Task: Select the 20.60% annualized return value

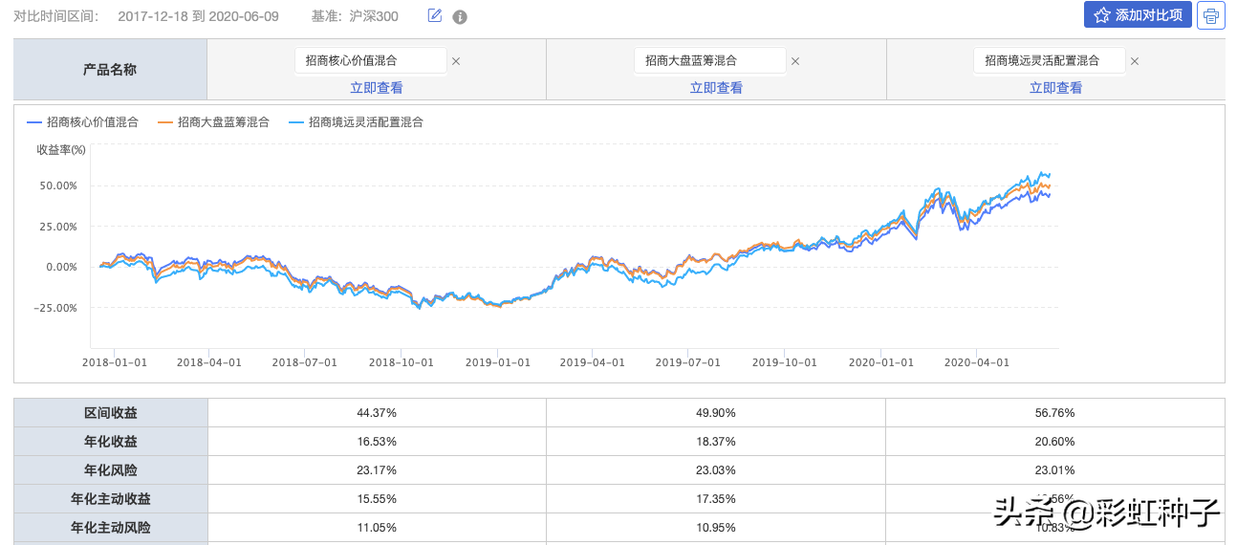Action: (x=1055, y=442)
